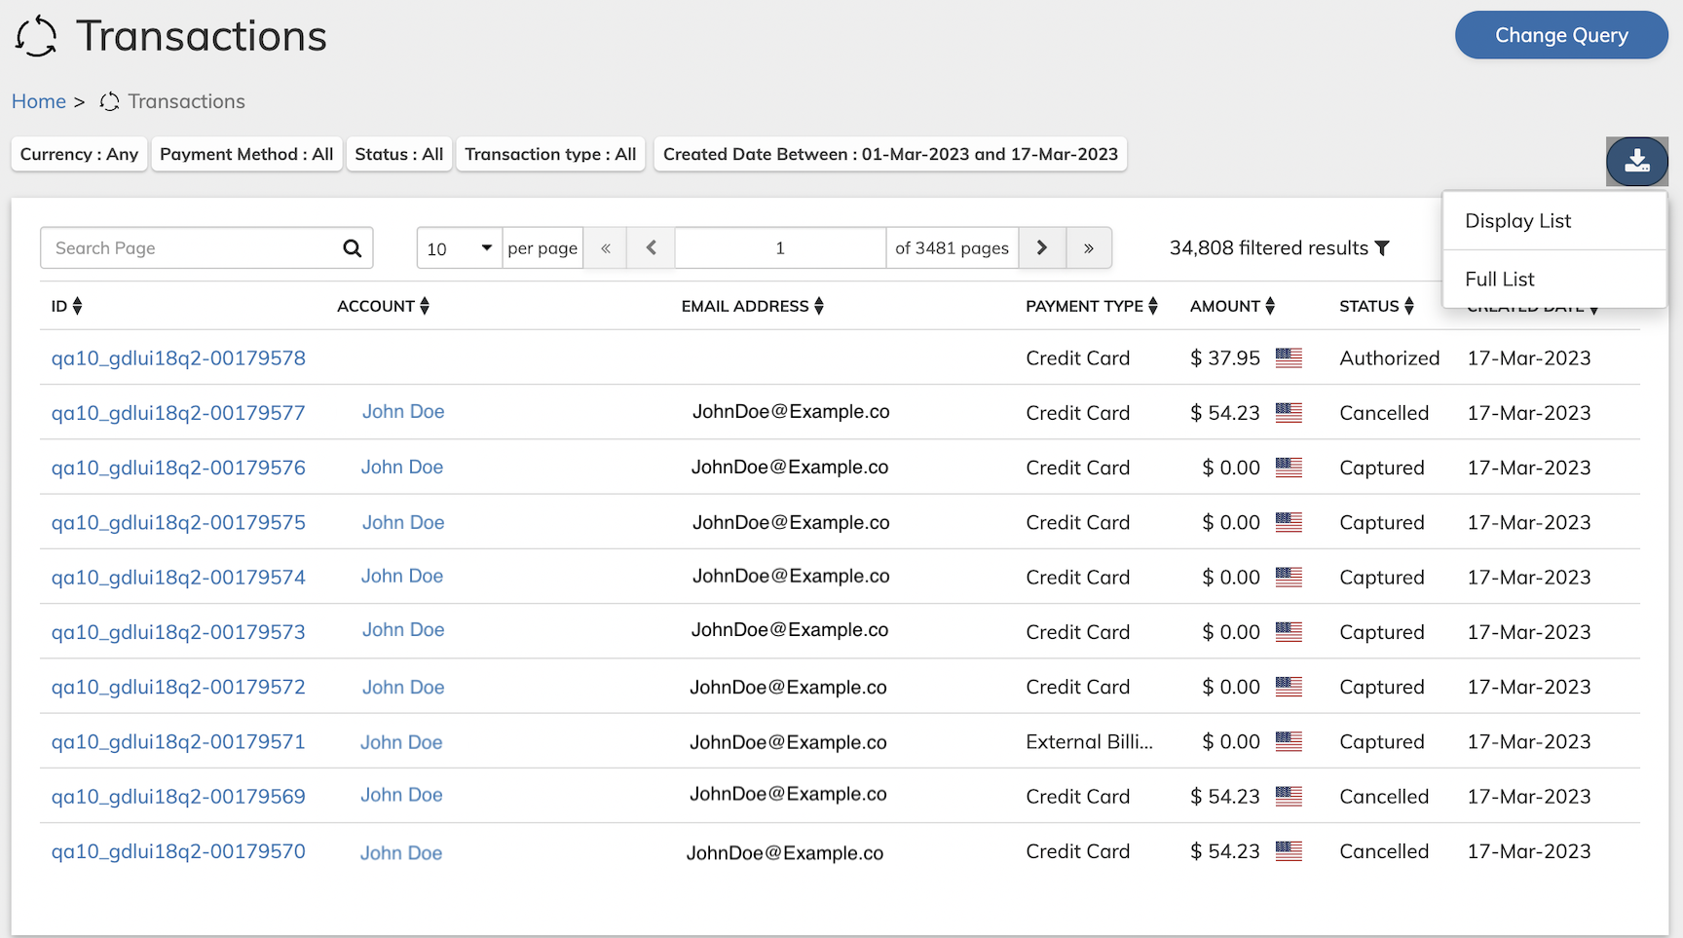This screenshot has width=1683, height=938.
Task: Open transaction qa10_gdlui18q2-00179578
Action: pos(178,358)
